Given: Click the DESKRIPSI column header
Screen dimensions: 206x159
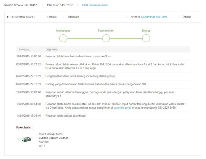Looking at the screenshot, I should pyautogui.click(x=51, y=50).
